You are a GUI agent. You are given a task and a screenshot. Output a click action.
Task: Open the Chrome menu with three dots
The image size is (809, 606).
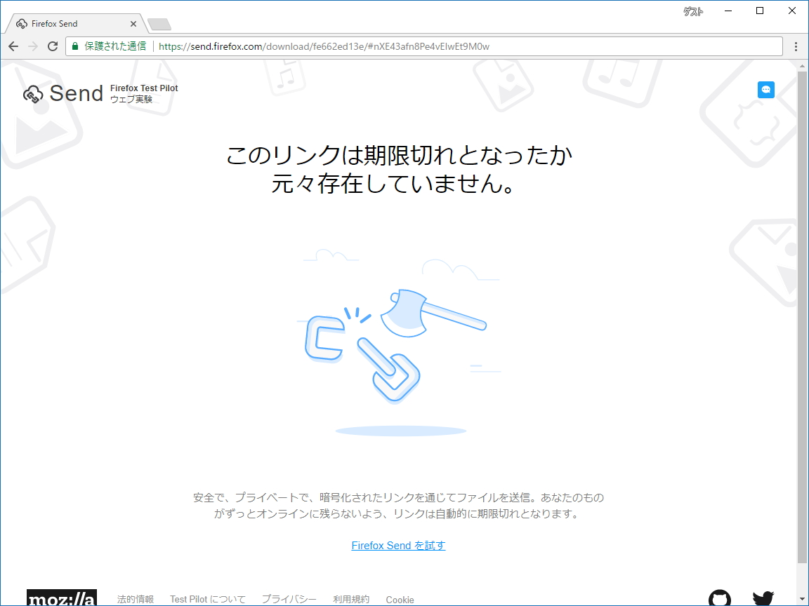pos(796,46)
